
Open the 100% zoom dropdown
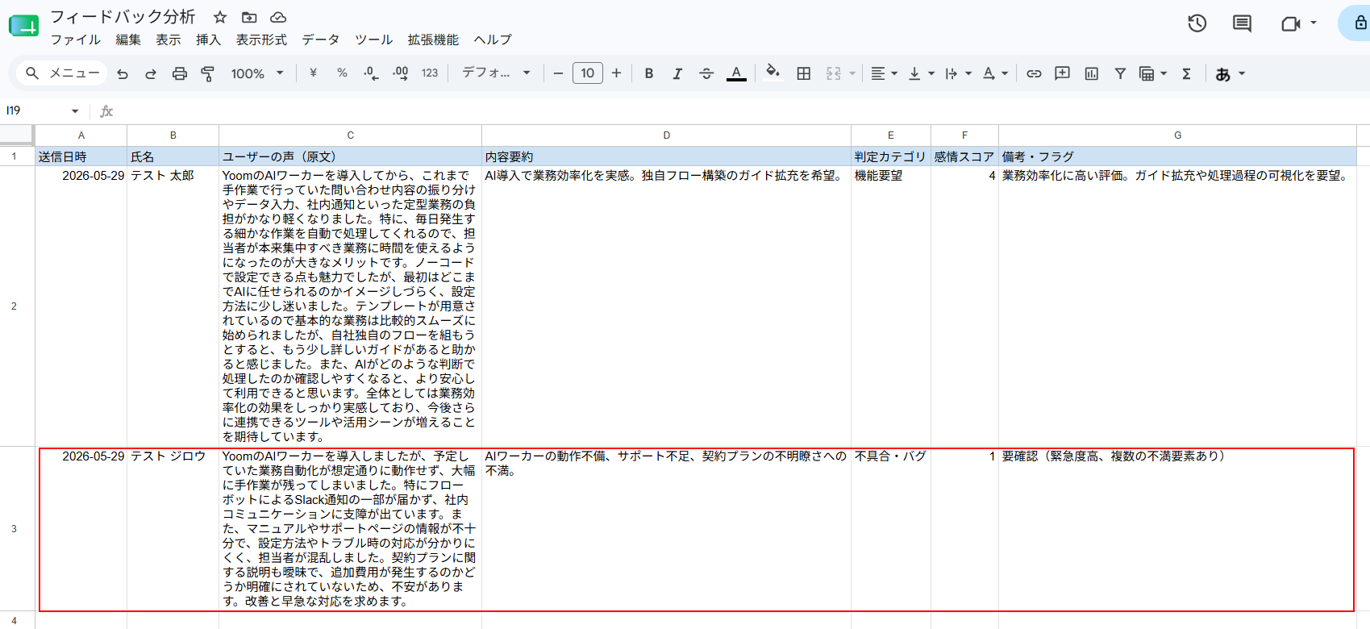coord(257,73)
